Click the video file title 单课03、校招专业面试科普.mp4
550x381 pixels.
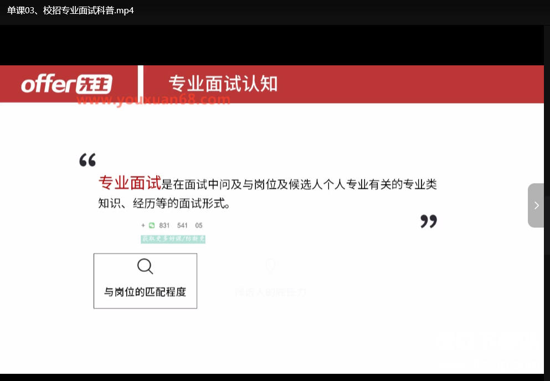[70, 11]
